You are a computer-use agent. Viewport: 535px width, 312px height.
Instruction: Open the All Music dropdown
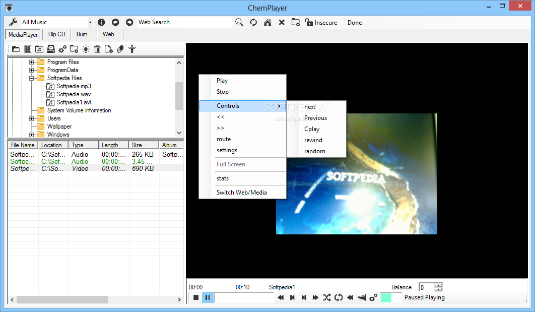click(x=90, y=23)
